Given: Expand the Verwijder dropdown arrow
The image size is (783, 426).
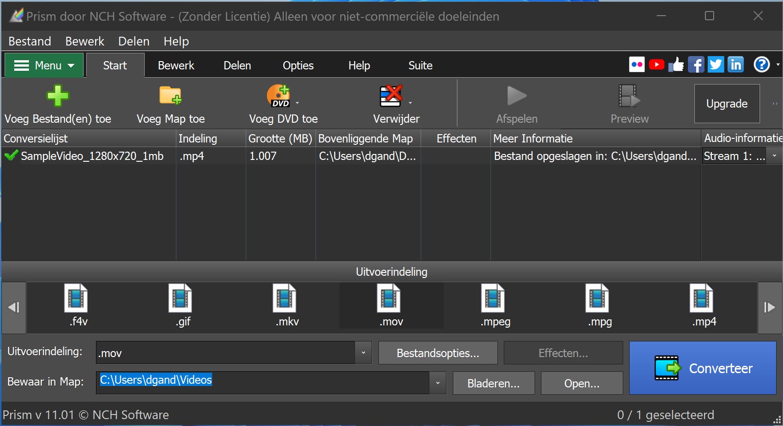Looking at the screenshot, I should point(410,103).
